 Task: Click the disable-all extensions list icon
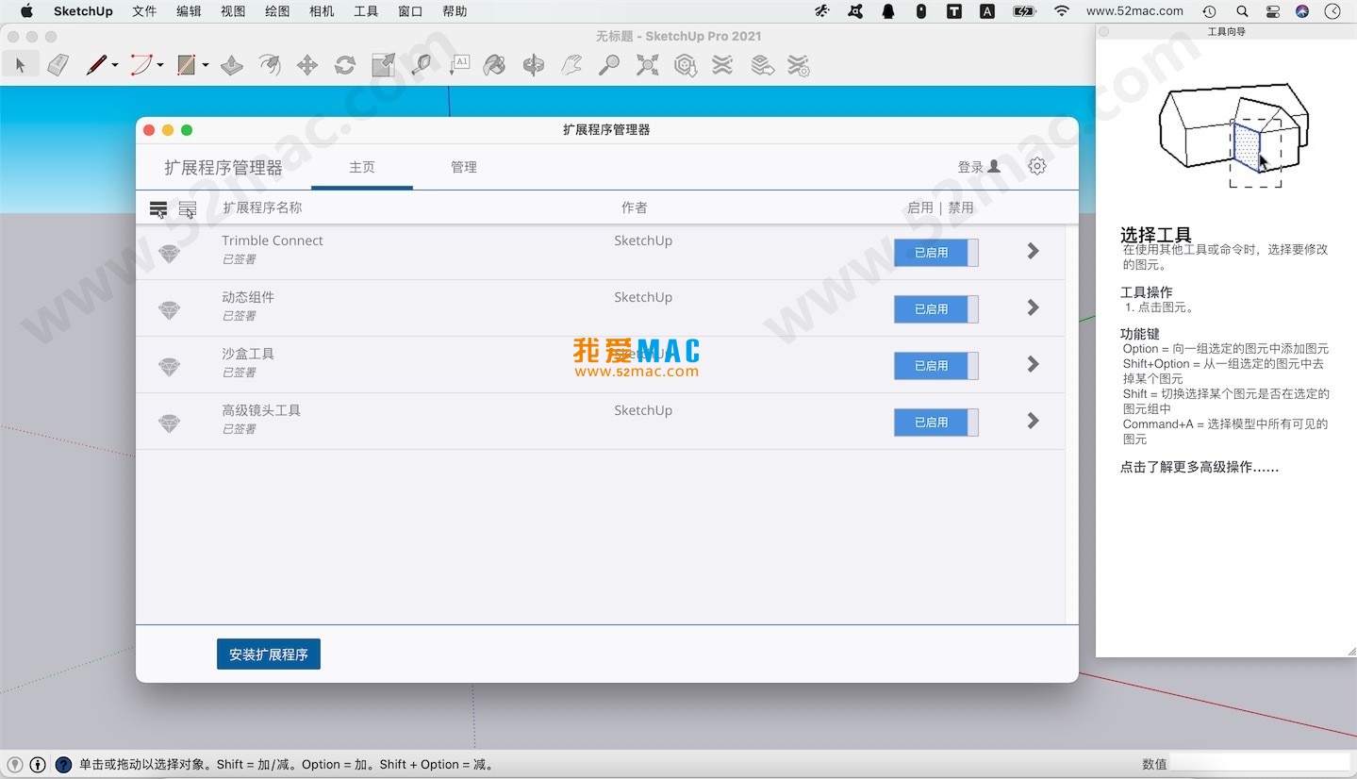coord(188,208)
